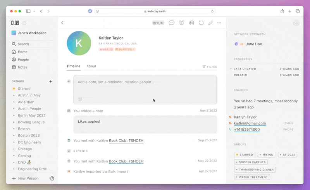Image resolution: width=310 pixels, height=190 pixels.
Task: Click the Hiking group tag
Action: [266, 155]
